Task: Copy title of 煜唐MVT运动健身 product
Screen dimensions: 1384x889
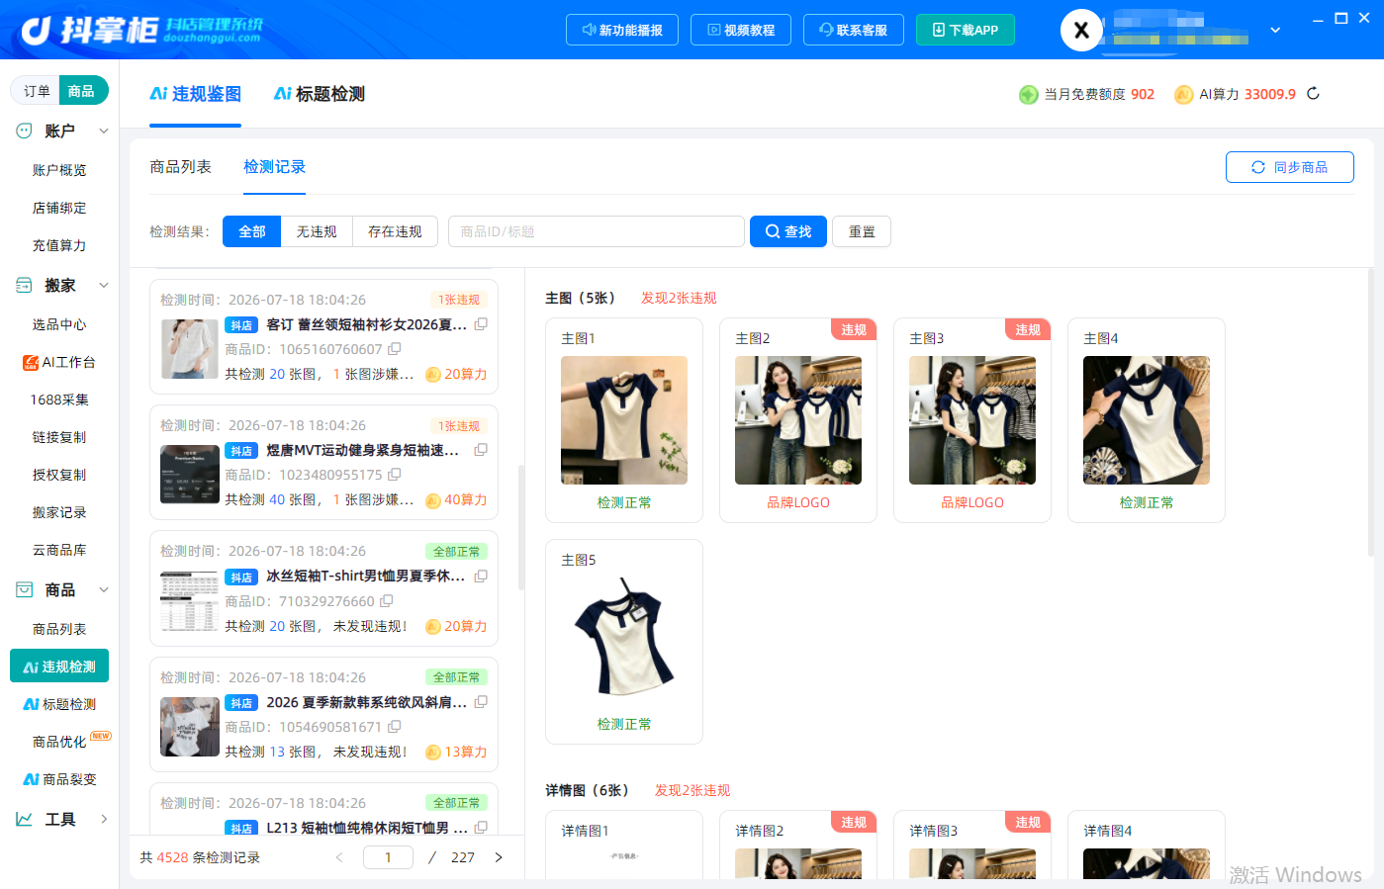Action: (x=481, y=450)
